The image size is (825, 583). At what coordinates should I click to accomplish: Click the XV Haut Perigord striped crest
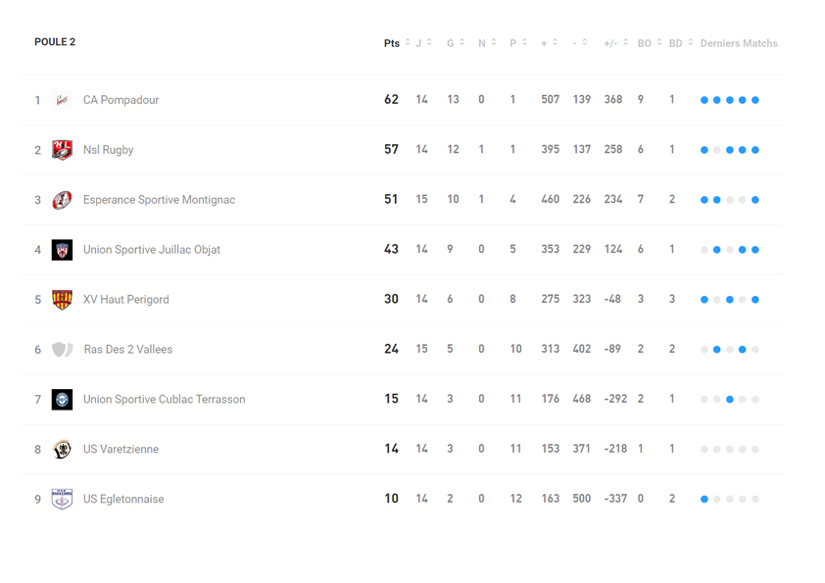62,300
